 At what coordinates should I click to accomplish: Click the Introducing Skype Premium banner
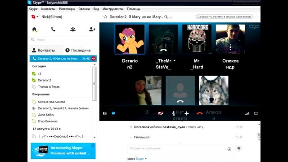tap(63, 151)
